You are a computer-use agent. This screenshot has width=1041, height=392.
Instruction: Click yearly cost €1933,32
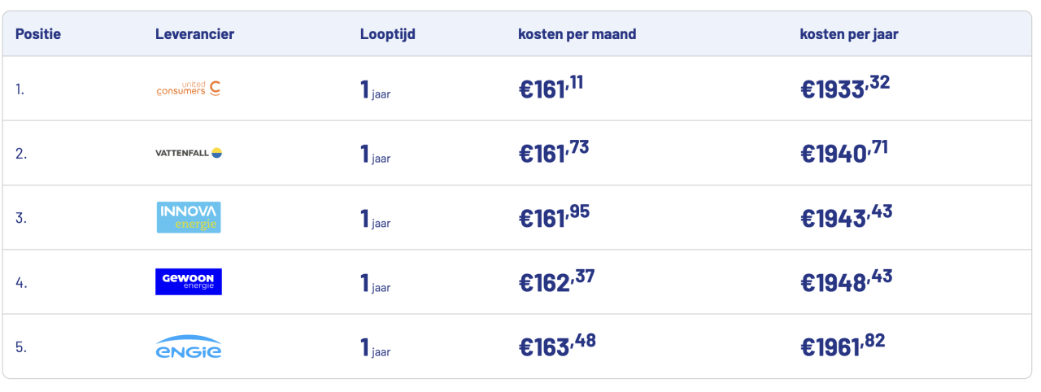click(x=845, y=87)
